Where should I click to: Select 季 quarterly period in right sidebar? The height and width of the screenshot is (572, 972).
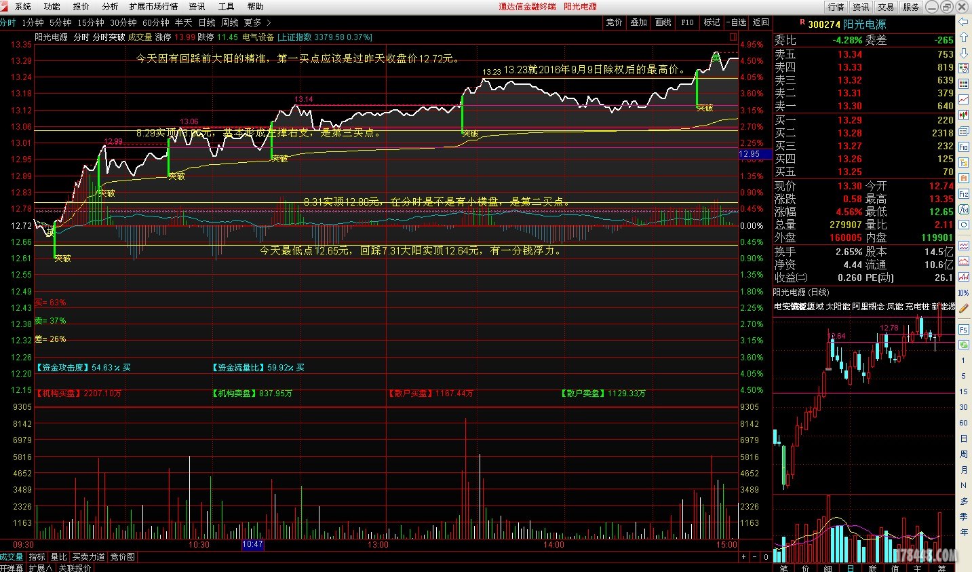[963, 516]
